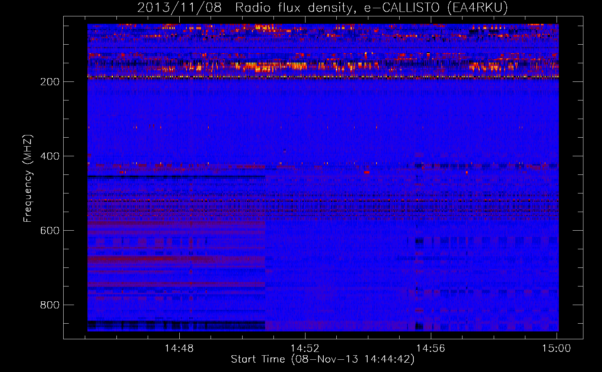Click the 800 frequency tick label
This screenshot has height=372, width=602.
click(x=50, y=305)
